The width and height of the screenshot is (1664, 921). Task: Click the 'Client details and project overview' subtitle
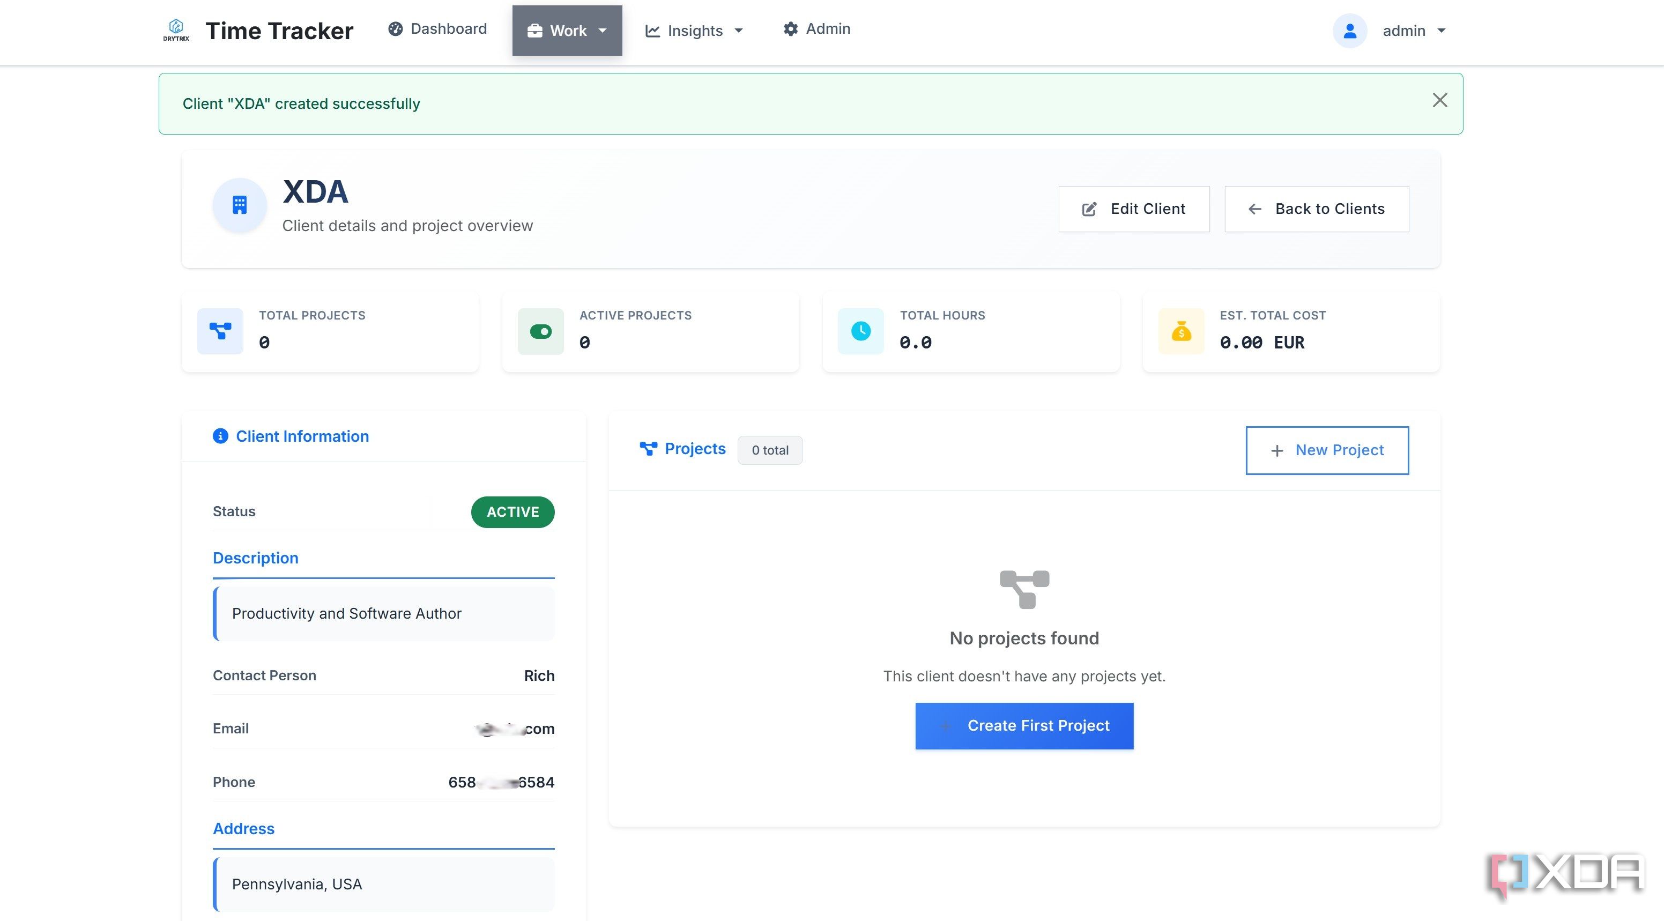[407, 225]
